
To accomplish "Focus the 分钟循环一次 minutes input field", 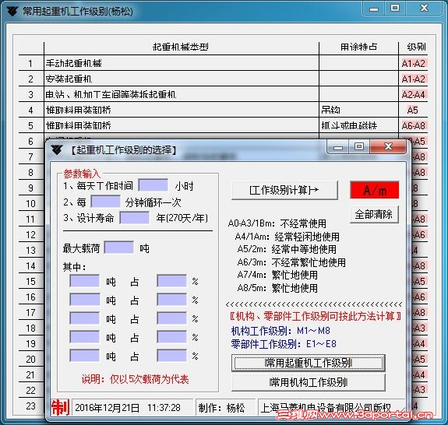I will (x=105, y=202).
